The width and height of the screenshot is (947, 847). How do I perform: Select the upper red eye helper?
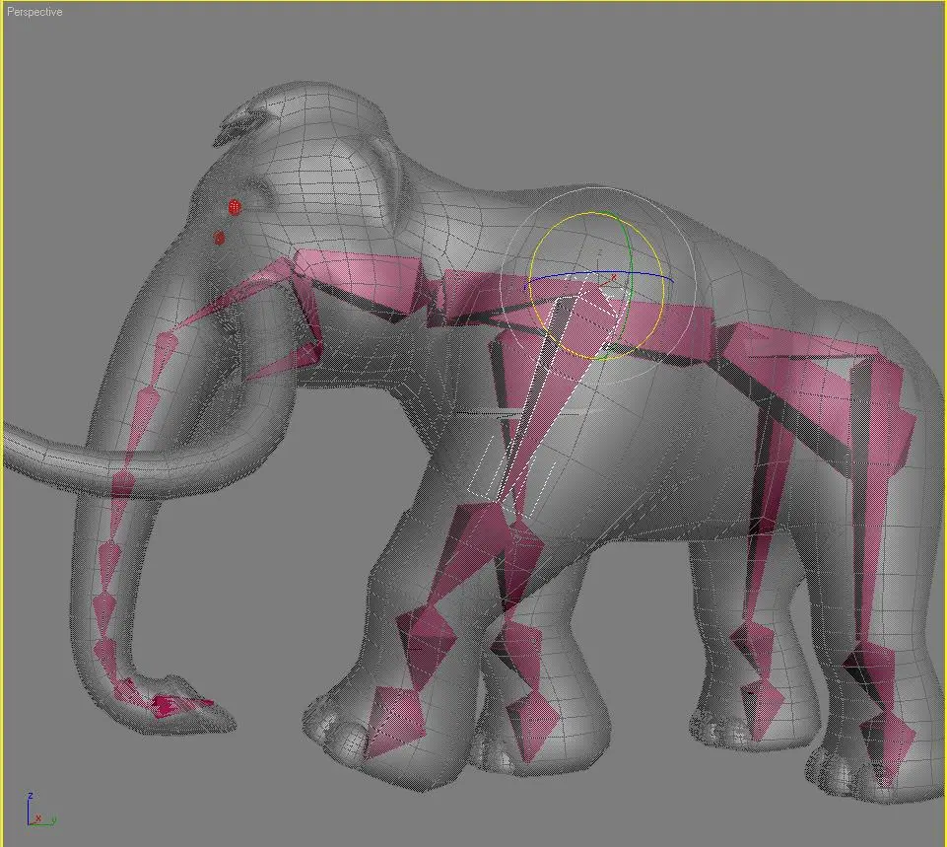coord(235,208)
